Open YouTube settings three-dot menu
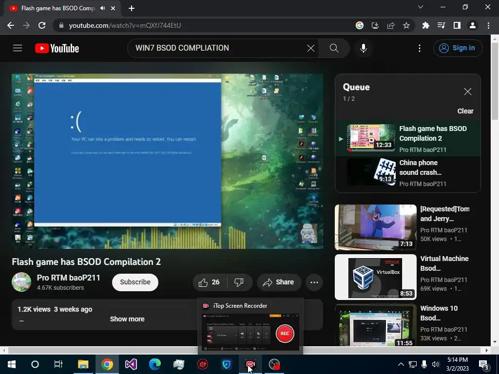The height and width of the screenshot is (374, 499). coord(420,48)
